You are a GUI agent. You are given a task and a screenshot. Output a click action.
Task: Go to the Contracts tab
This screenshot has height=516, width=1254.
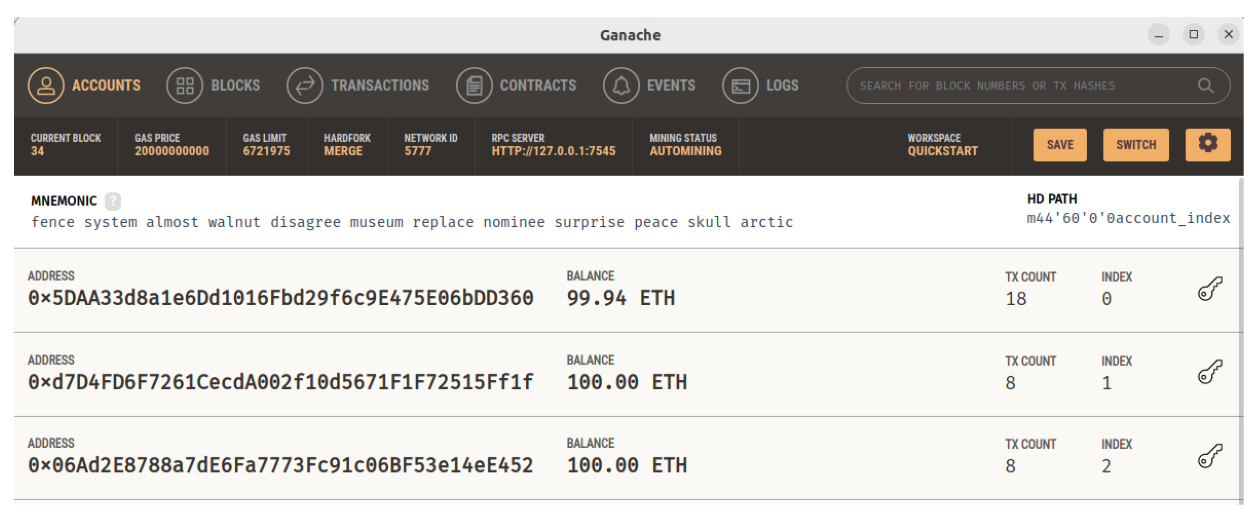point(538,86)
